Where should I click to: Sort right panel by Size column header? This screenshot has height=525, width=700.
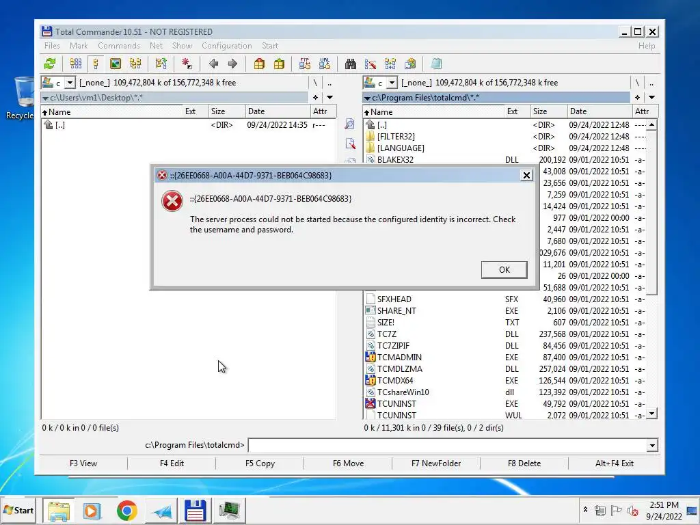[x=548, y=111]
